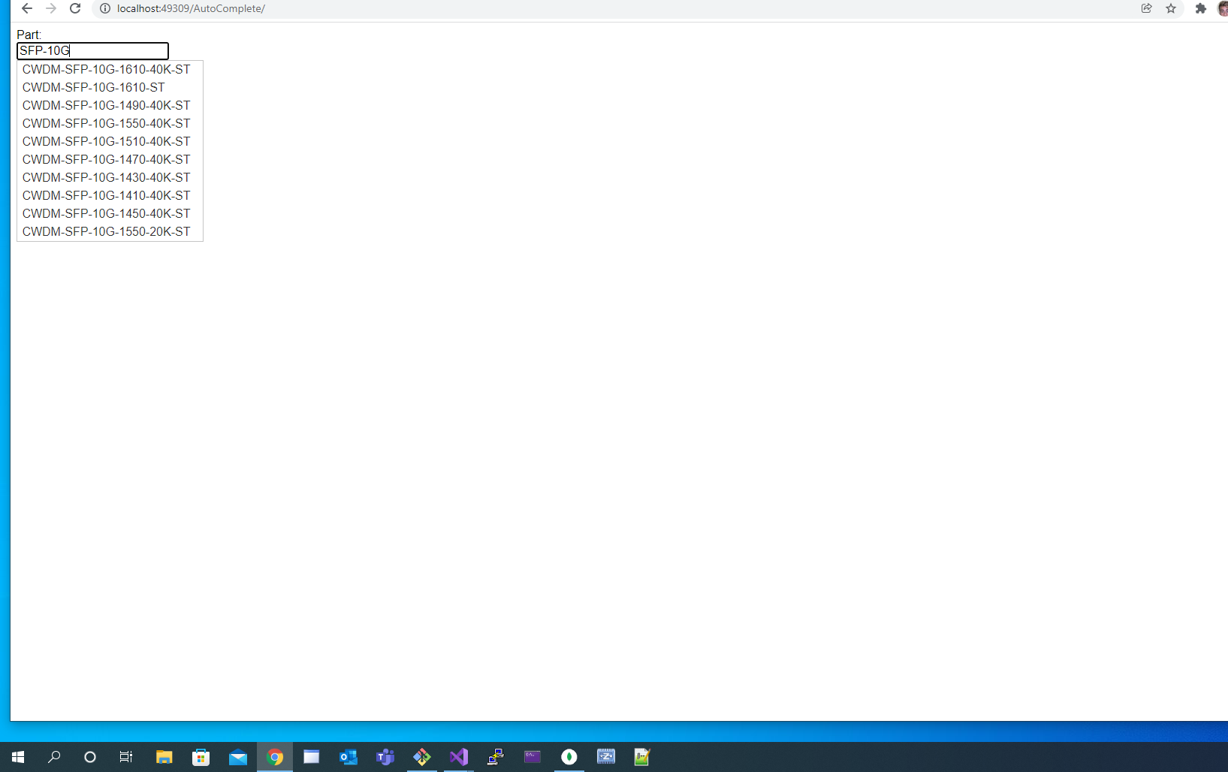Launch Outlook from the taskbar
Screen dimensions: 1228x772
tap(348, 756)
